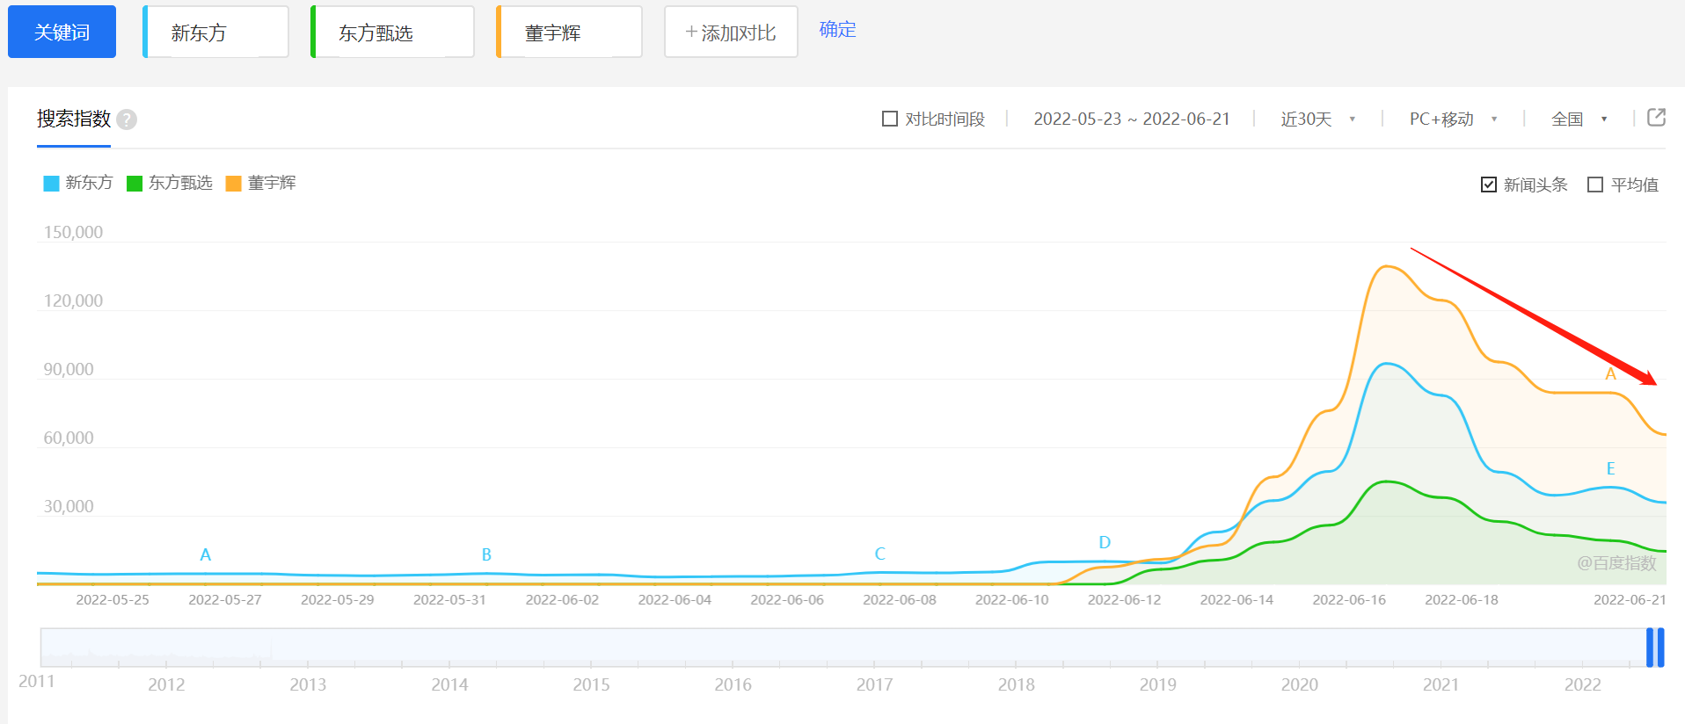This screenshot has height=724, width=1685.
Task: Click the 确定 link
Action: pos(837,30)
